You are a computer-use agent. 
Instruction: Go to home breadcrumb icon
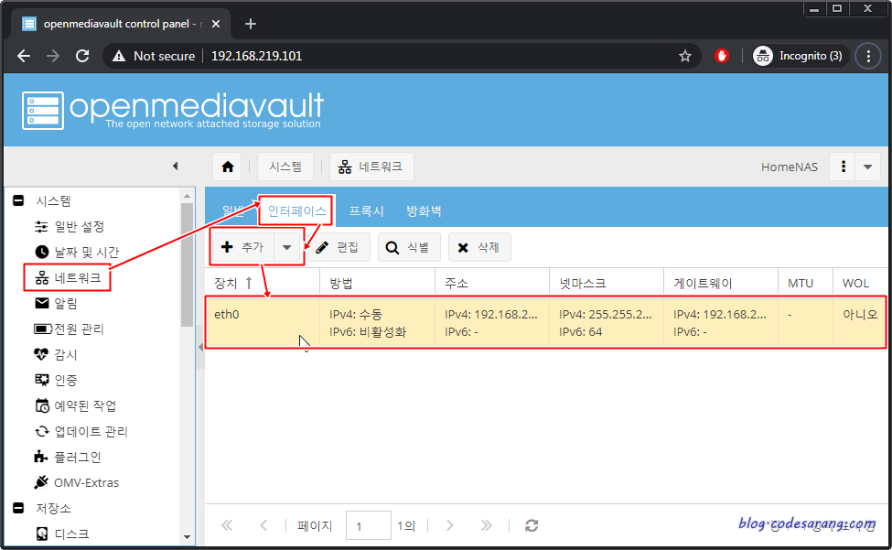[x=228, y=167]
